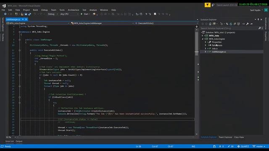Click the View Code icon in Solution Explorer

point(244,24)
